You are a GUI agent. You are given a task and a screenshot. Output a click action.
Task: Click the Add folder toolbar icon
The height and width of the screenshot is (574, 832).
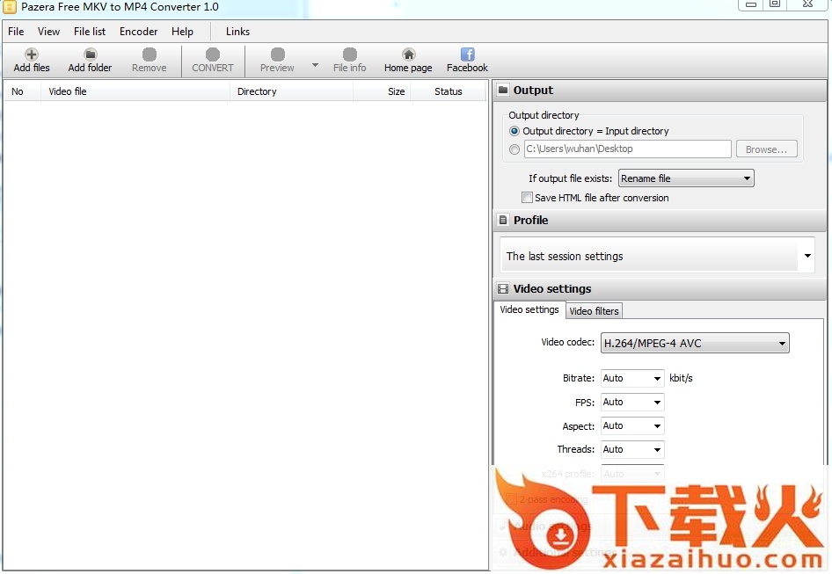[x=90, y=54]
